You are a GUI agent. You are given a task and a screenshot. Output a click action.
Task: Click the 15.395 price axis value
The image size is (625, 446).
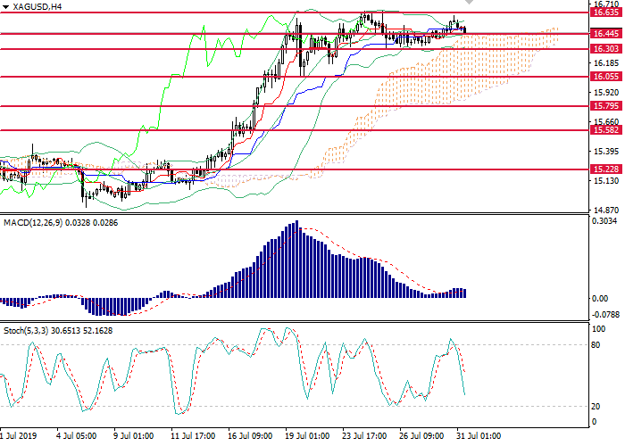[606, 152]
